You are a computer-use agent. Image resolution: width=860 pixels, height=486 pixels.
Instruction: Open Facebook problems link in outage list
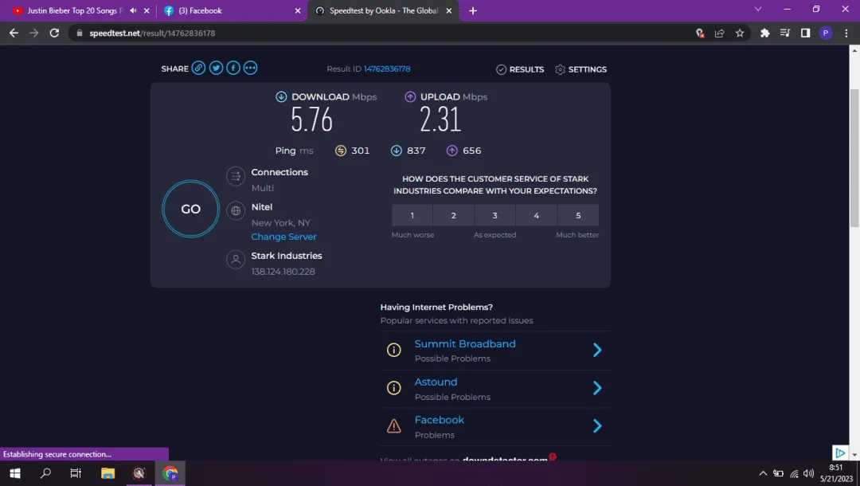tap(440, 420)
